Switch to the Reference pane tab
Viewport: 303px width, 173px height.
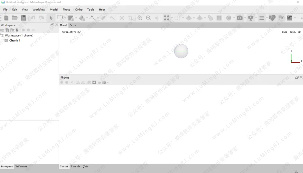pyautogui.click(x=21, y=167)
